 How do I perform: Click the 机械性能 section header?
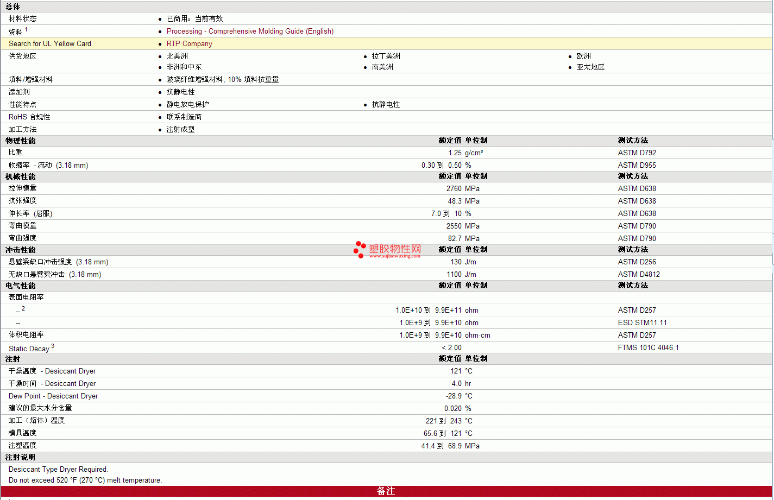click(21, 176)
